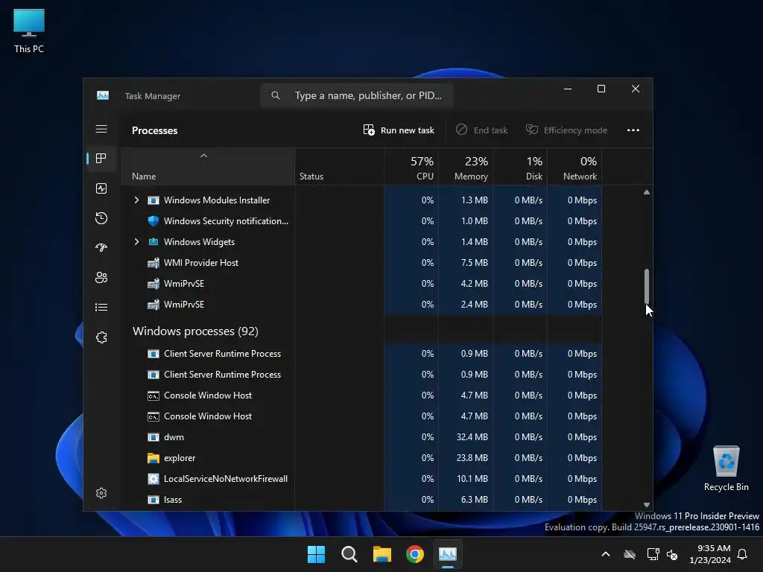Image resolution: width=763 pixels, height=572 pixels.
Task: Click the LocalServiceNoNetworkFirewall gear icon
Action: (153, 479)
